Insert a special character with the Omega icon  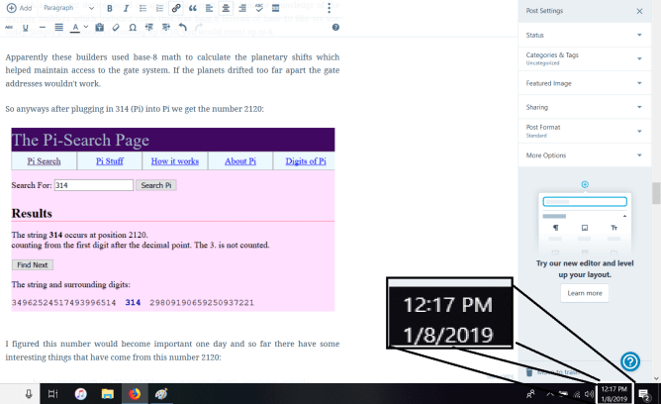133,27
